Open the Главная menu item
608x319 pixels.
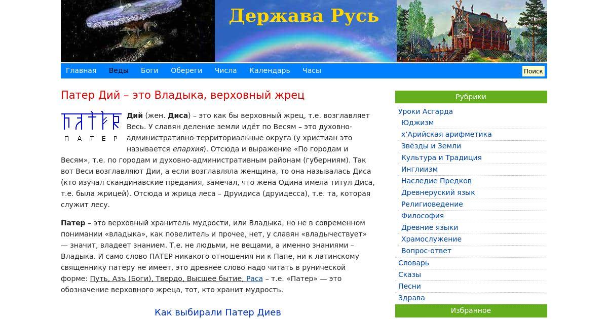(81, 70)
